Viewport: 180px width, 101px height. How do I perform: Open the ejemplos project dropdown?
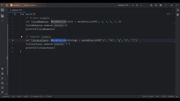(x=16, y=5)
